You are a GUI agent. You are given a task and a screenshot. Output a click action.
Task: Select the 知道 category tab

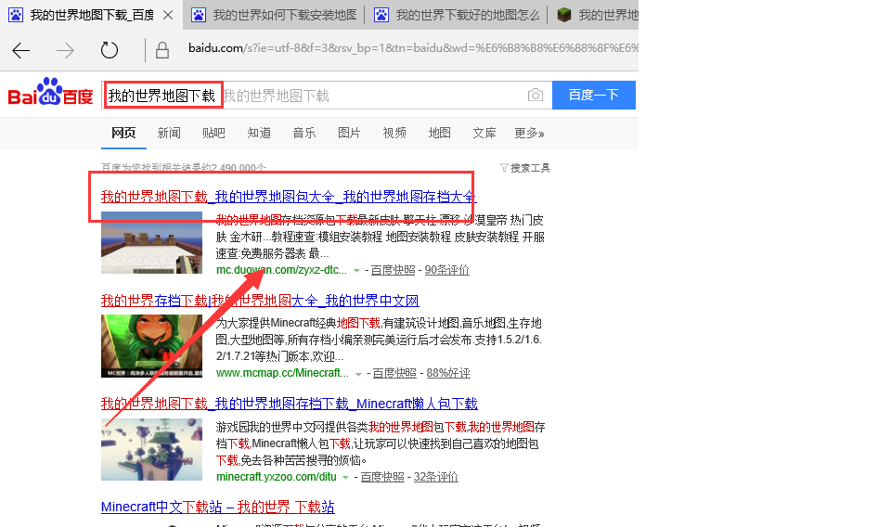tap(259, 133)
